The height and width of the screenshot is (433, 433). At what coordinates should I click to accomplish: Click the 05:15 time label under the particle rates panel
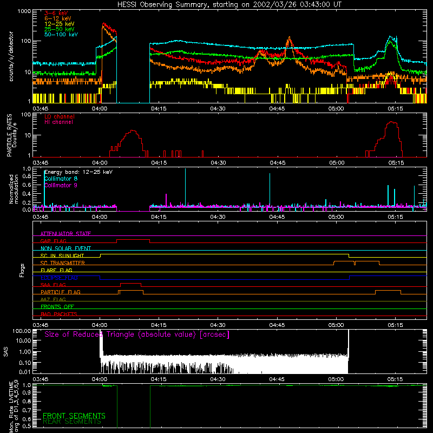point(396,163)
